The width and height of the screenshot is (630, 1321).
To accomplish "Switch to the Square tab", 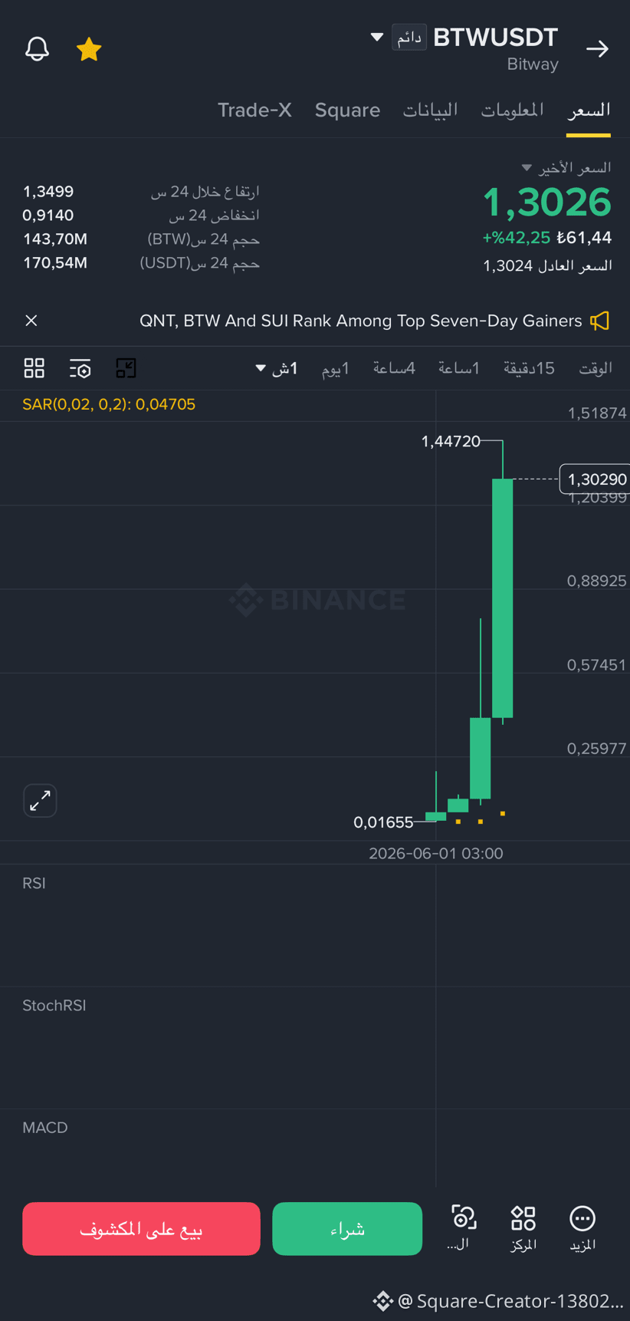I will [x=347, y=110].
